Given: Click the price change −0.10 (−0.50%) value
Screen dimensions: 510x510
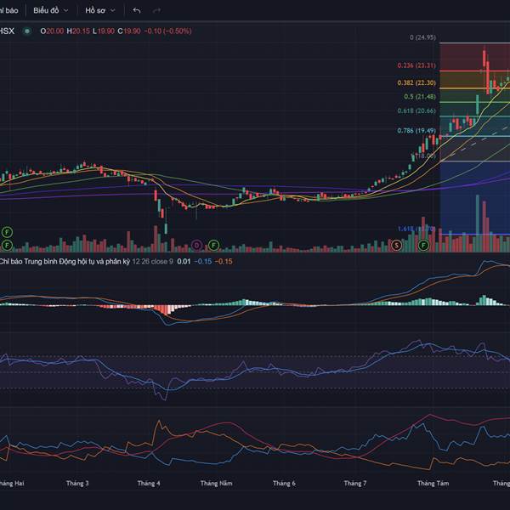Looking at the screenshot, I should (169, 31).
